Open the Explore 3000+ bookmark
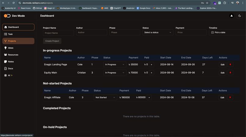 [x=207, y=8]
